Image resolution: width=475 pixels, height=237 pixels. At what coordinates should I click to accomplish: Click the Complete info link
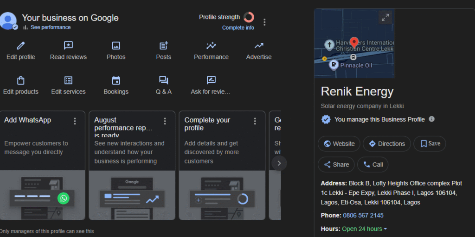[238, 28]
